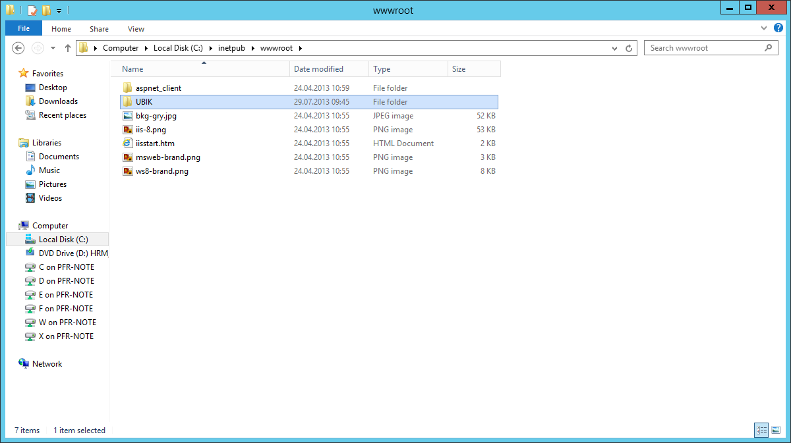Select the iisstart.htm file
Screen dimensions: 791x443
pyautogui.click(x=155, y=143)
